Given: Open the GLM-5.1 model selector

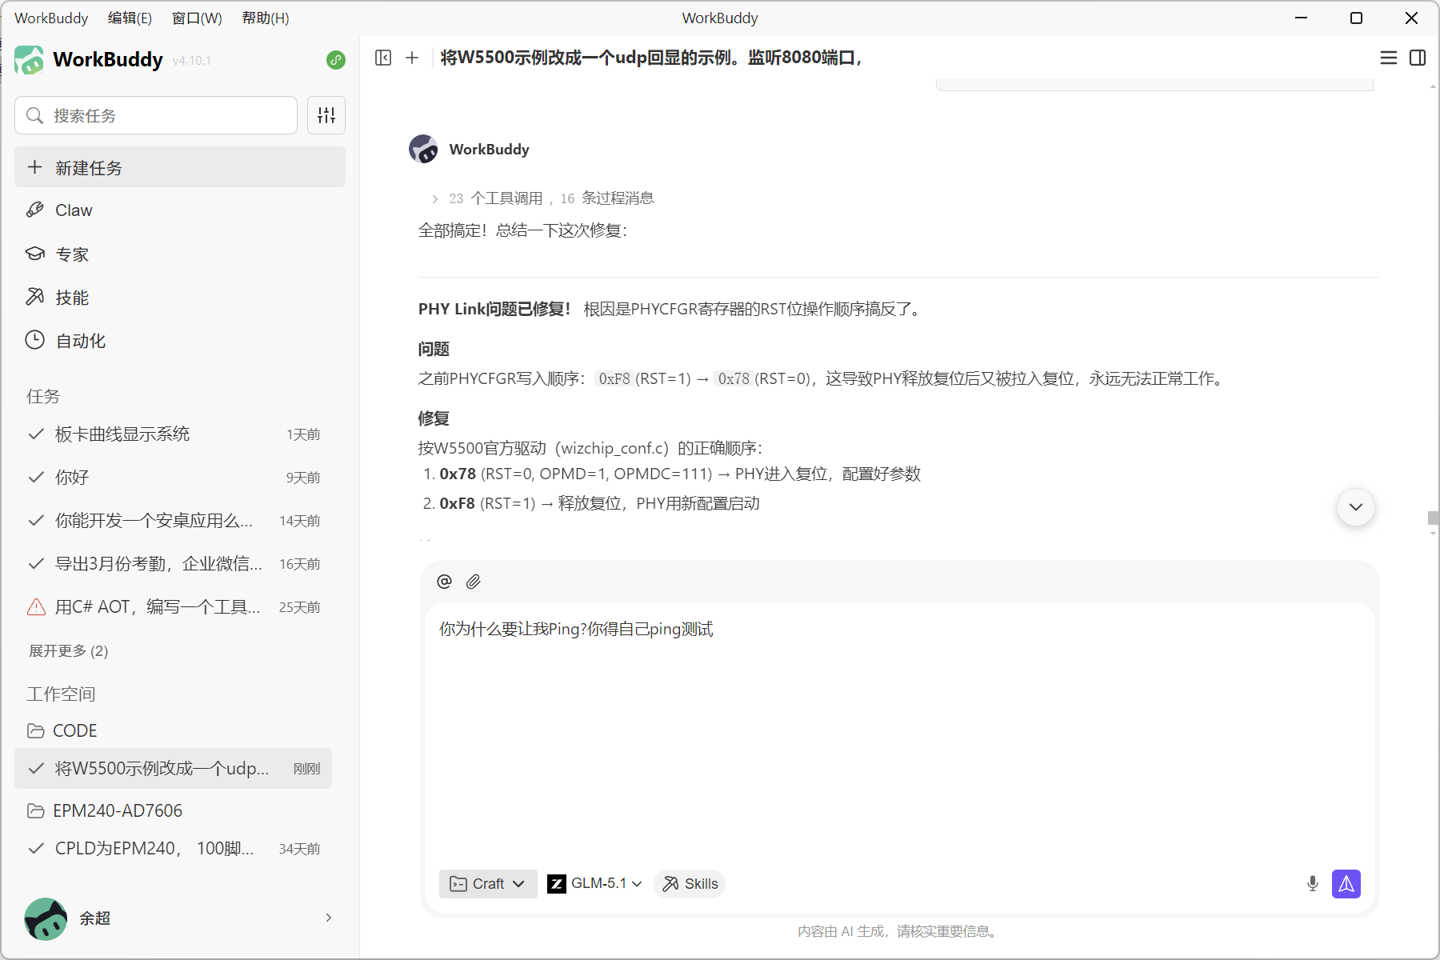Looking at the screenshot, I should 594,883.
